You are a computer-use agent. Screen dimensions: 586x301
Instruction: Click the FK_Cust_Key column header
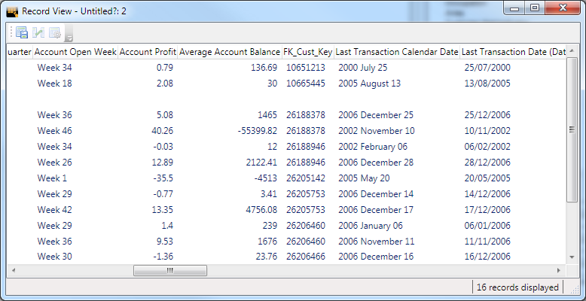[x=307, y=51]
